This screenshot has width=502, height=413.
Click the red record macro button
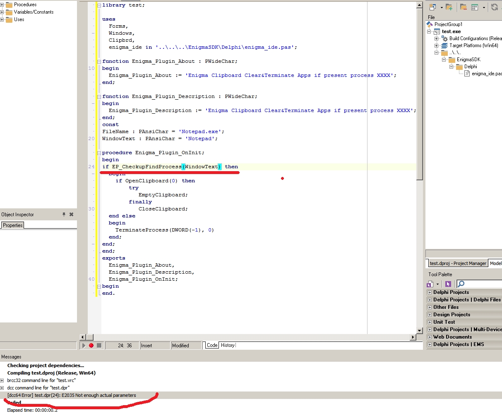click(x=91, y=346)
